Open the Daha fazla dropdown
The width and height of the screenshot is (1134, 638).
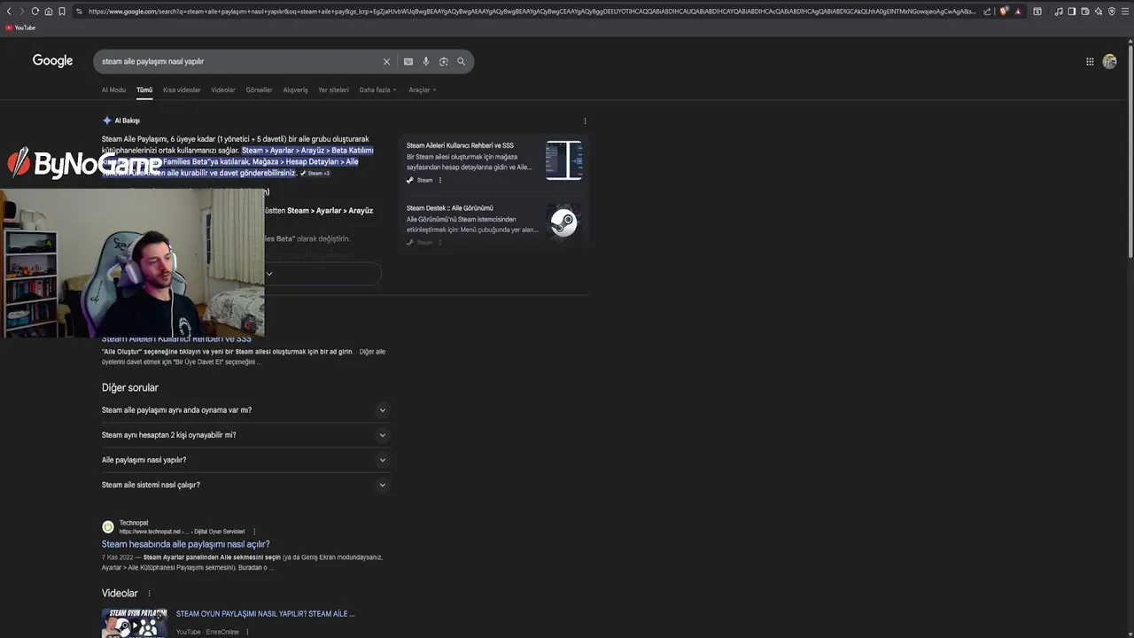tap(377, 89)
